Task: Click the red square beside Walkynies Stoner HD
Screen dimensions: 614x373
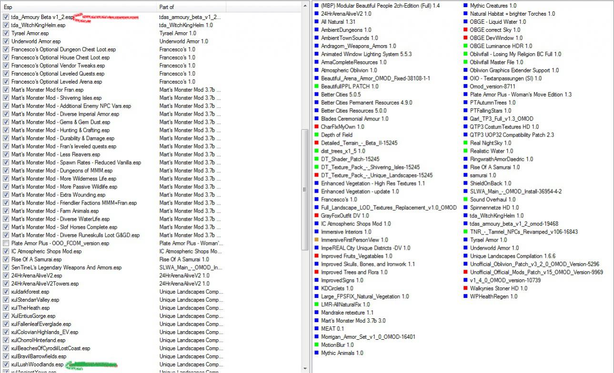Action: coord(465,288)
